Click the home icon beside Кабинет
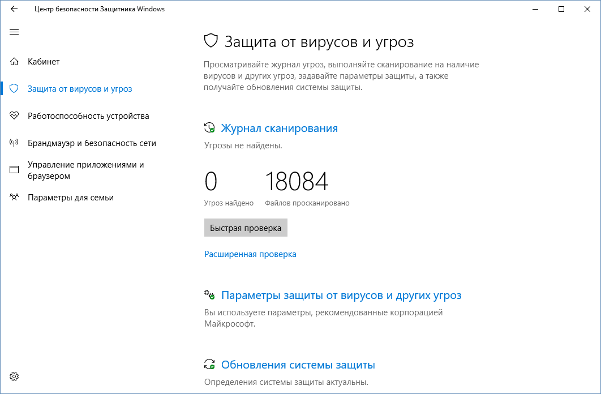The height and width of the screenshot is (394, 601). pyautogui.click(x=14, y=61)
